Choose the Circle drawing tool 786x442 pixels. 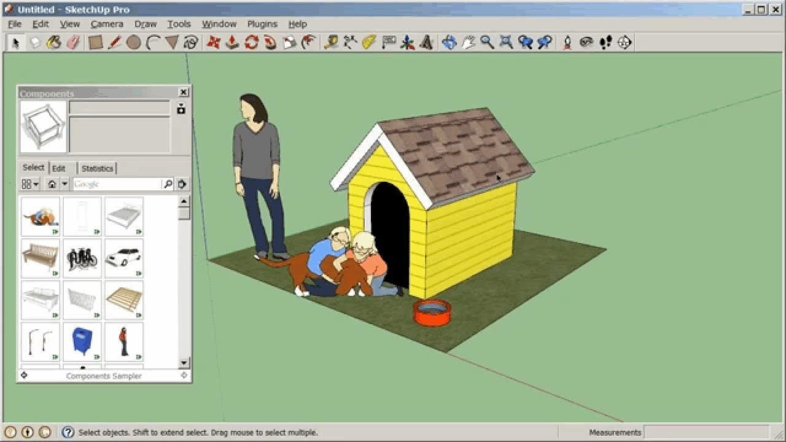pyautogui.click(x=133, y=42)
